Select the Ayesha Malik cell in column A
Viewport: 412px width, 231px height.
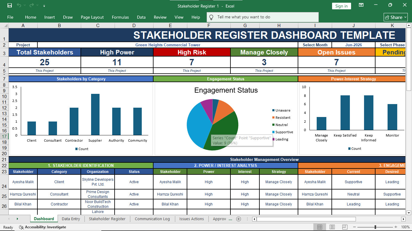coord(23,182)
